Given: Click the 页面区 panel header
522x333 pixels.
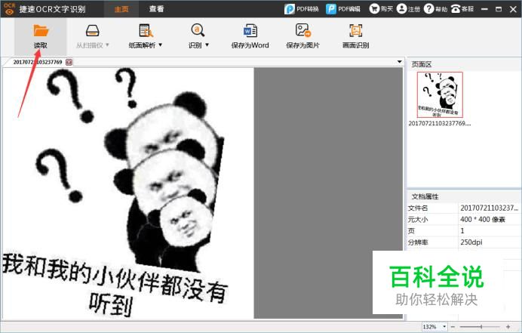Looking at the screenshot, I should pyautogui.click(x=422, y=64).
